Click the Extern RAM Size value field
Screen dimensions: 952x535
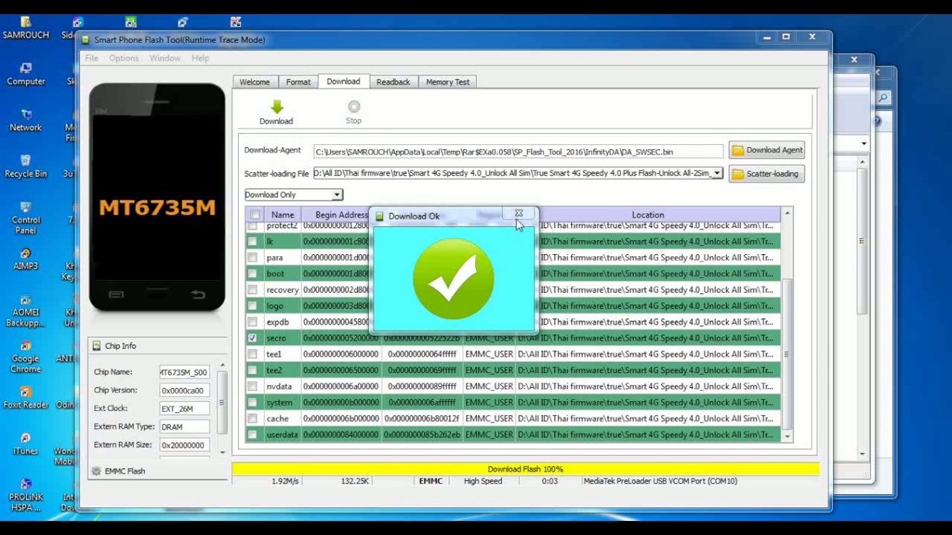[184, 445]
